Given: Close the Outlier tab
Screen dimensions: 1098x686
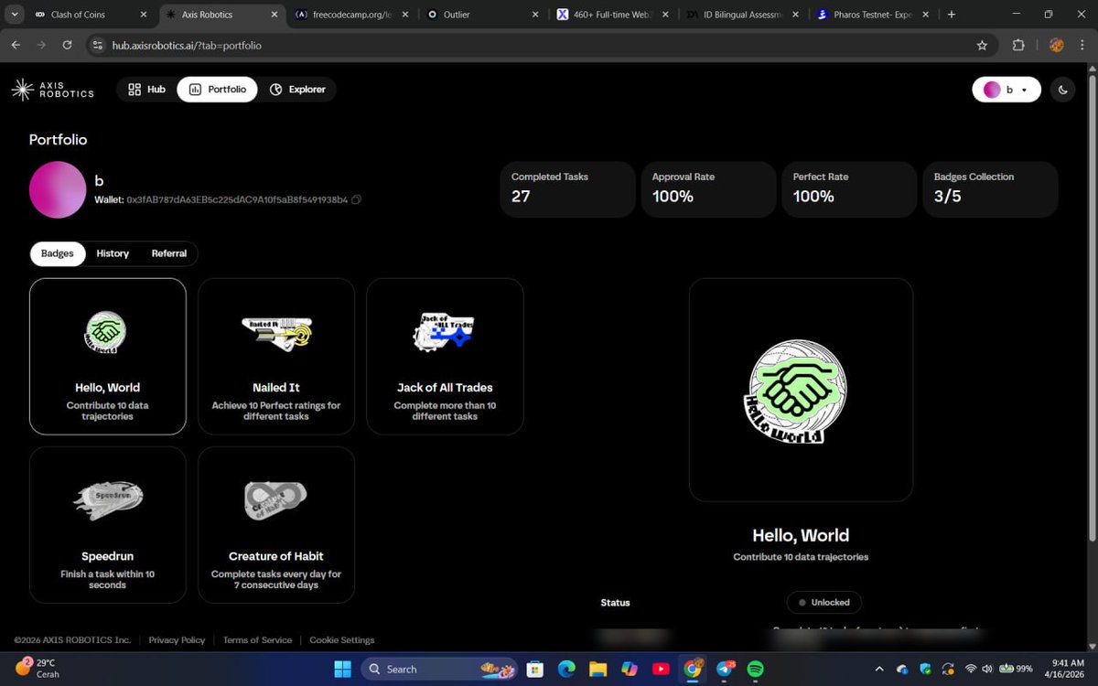Looking at the screenshot, I should coord(535,15).
